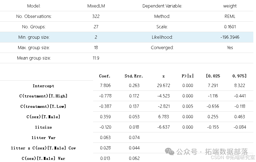Select the z value 29.672
256x162 pixels.
(x=164, y=85)
